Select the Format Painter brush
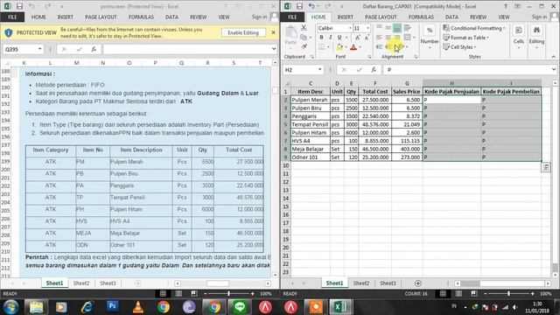This screenshot has width=560, height=315. coord(304,46)
